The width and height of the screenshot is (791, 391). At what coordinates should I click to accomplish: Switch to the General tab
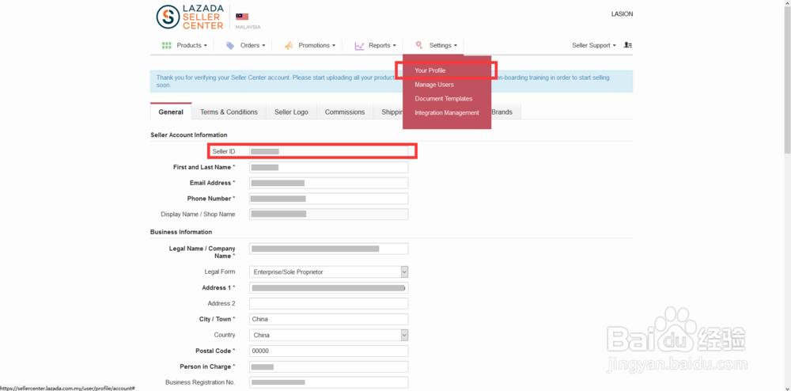pyautogui.click(x=171, y=112)
